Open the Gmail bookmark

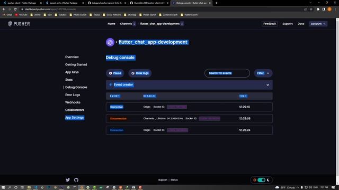[7, 15]
